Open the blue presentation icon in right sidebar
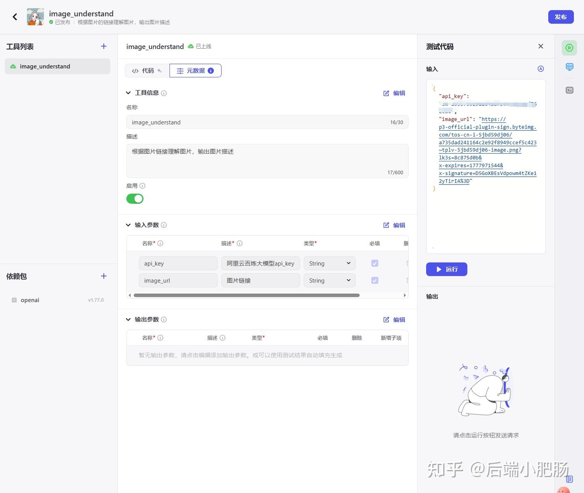 (569, 67)
